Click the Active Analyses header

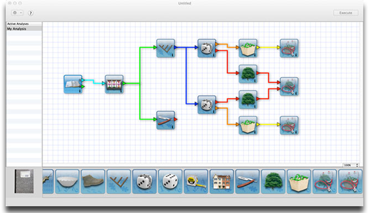pos(24,24)
